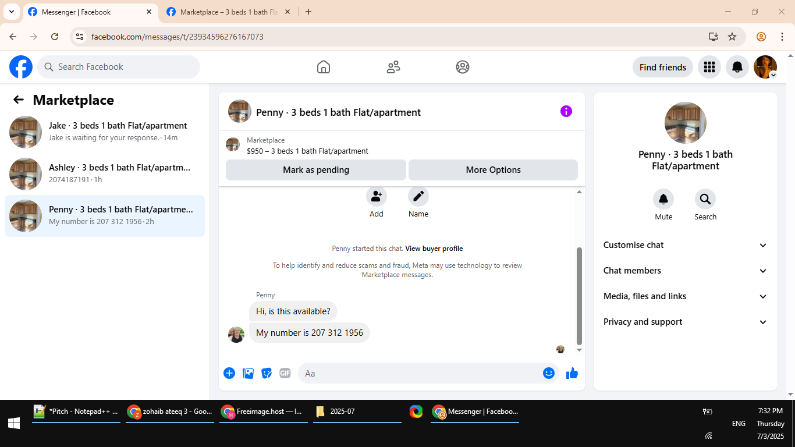Screen dimensions: 795x447
Task: Click the Mark as pending button
Action: [x=316, y=170]
